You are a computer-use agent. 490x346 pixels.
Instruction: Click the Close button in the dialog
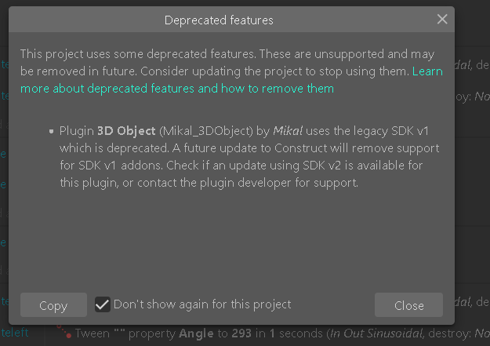[408, 305]
